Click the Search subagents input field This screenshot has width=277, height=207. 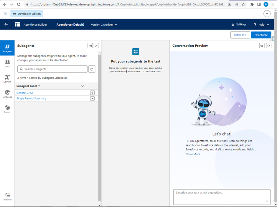pyautogui.click(x=52, y=69)
